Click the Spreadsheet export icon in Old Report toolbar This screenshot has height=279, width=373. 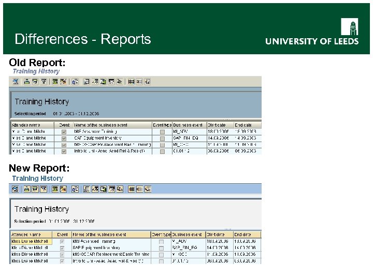(x=87, y=82)
